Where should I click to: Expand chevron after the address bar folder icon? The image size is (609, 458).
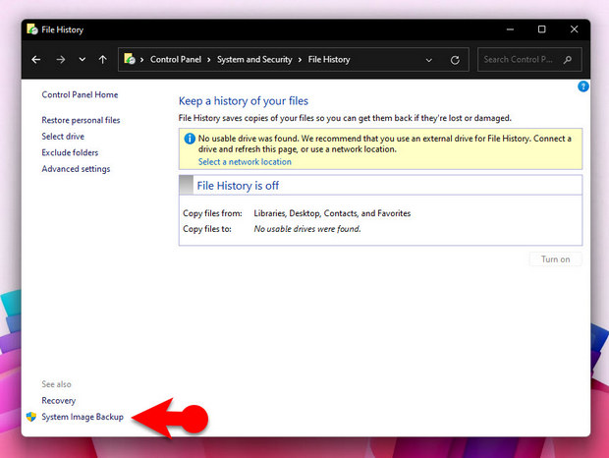(x=141, y=60)
